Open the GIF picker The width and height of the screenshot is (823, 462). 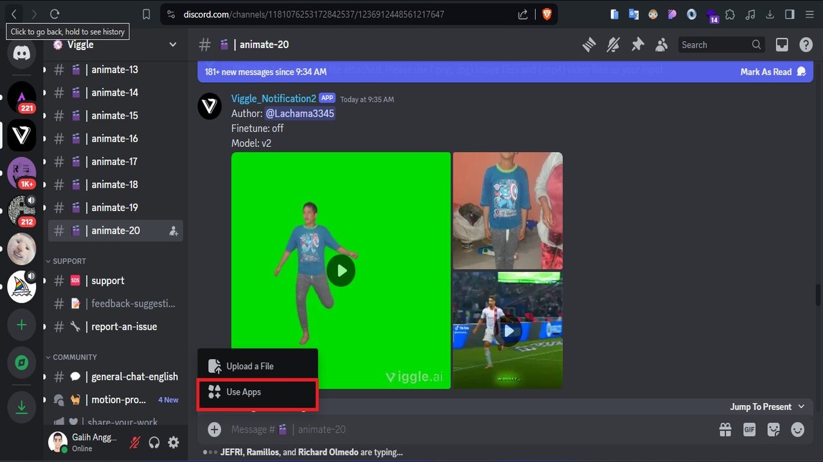pyautogui.click(x=749, y=429)
